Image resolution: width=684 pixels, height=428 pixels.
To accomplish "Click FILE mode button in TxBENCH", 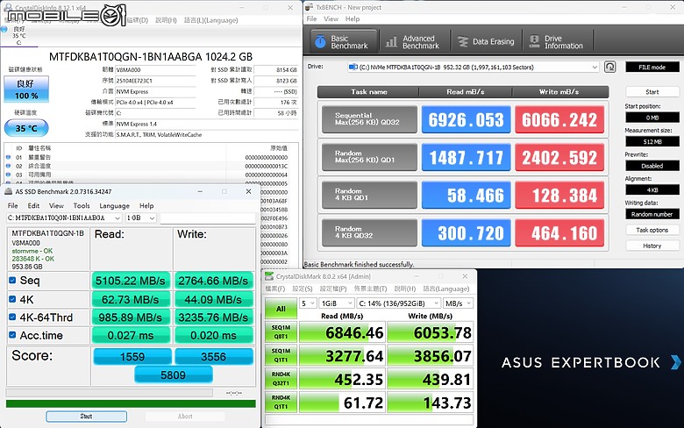I will coord(652,68).
